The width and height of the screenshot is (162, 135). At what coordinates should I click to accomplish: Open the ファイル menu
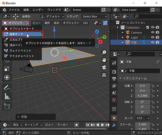pos(14,10)
